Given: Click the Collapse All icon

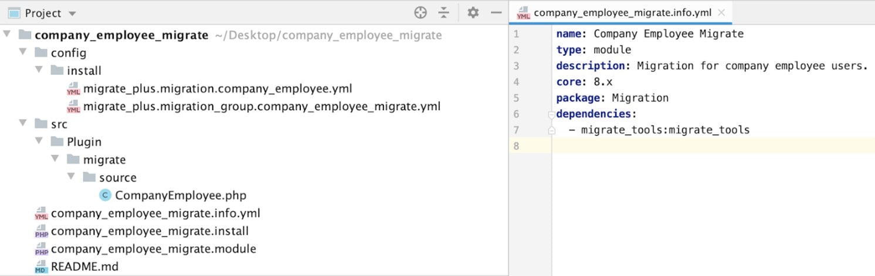Looking at the screenshot, I should [x=444, y=12].
